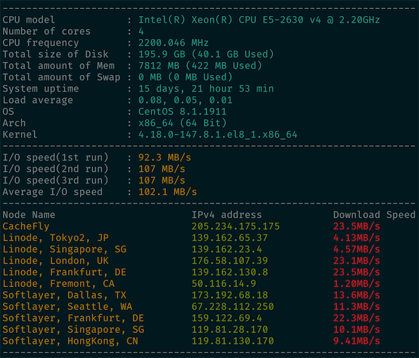Image resolution: width=419 pixels, height=358 pixels.
Task: Click the Linode, Frankfurt, DE node
Action: coord(65,272)
